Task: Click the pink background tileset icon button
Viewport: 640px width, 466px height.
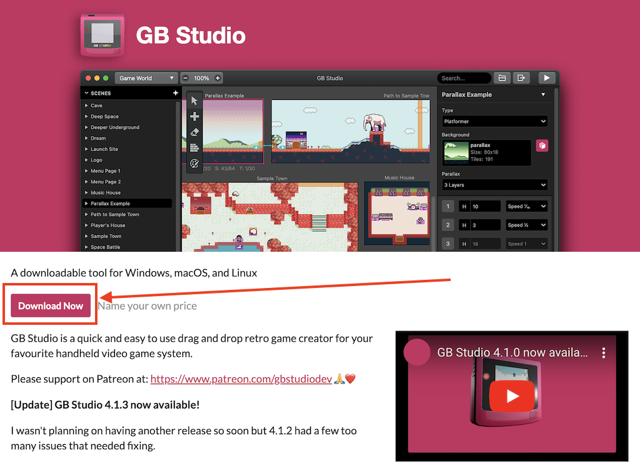Action: point(542,146)
